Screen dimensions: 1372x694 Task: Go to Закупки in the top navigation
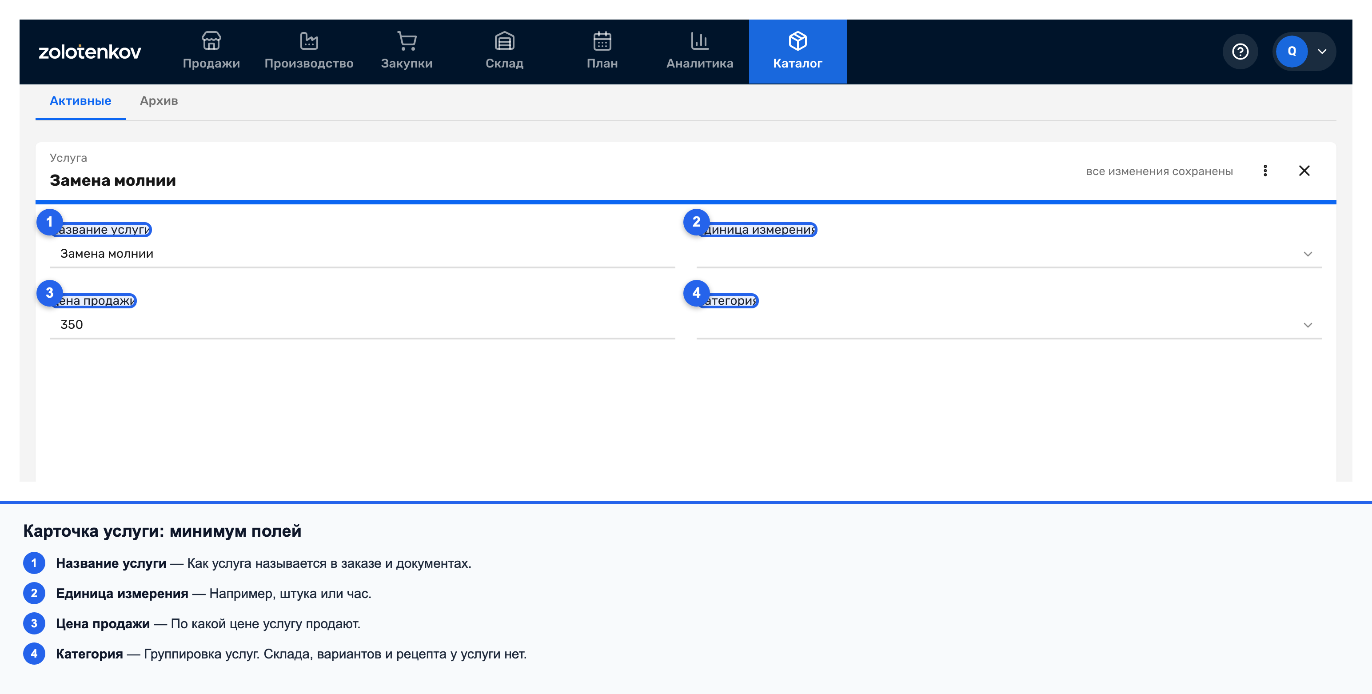pyautogui.click(x=407, y=51)
